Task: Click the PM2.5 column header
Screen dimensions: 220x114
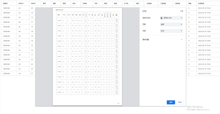Action: click(x=21, y=4)
